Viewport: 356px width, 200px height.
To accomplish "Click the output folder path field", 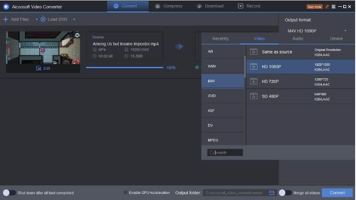I will pyautogui.click(x=236, y=193).
